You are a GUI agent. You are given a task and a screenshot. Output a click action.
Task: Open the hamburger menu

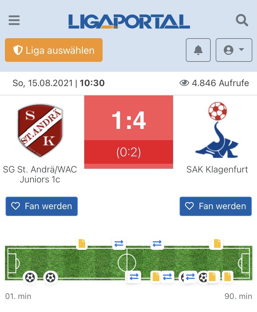click(x=14, y=20)
